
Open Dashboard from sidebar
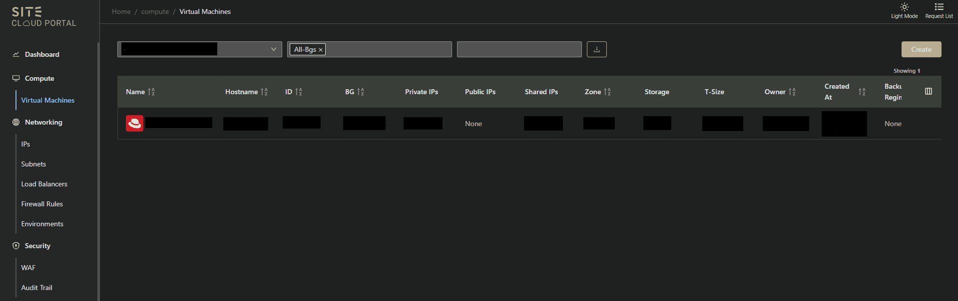coord(42,54)
